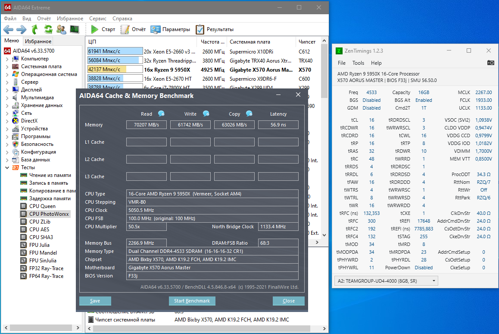Select Системная плата in the tree
499x334 pixels.
pyautogui.click(x=41, y=66)
